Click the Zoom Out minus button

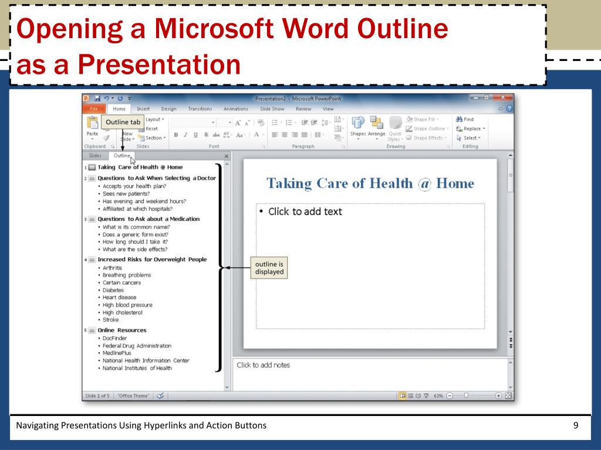(450, 396)
